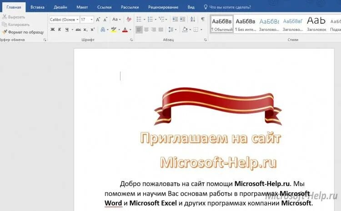The width and height of the screenshot is (341, 211).
Task: Toggle underline (Ч) formatting
Action: (67, 29)
